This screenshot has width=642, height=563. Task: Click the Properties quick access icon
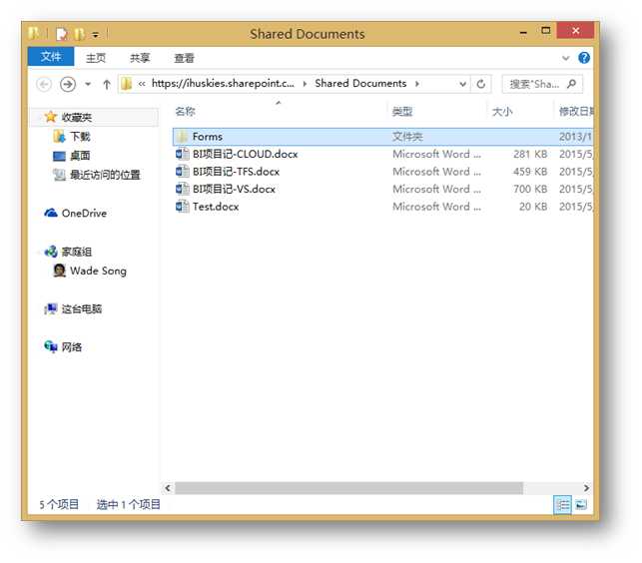click(x=62, y=34)
